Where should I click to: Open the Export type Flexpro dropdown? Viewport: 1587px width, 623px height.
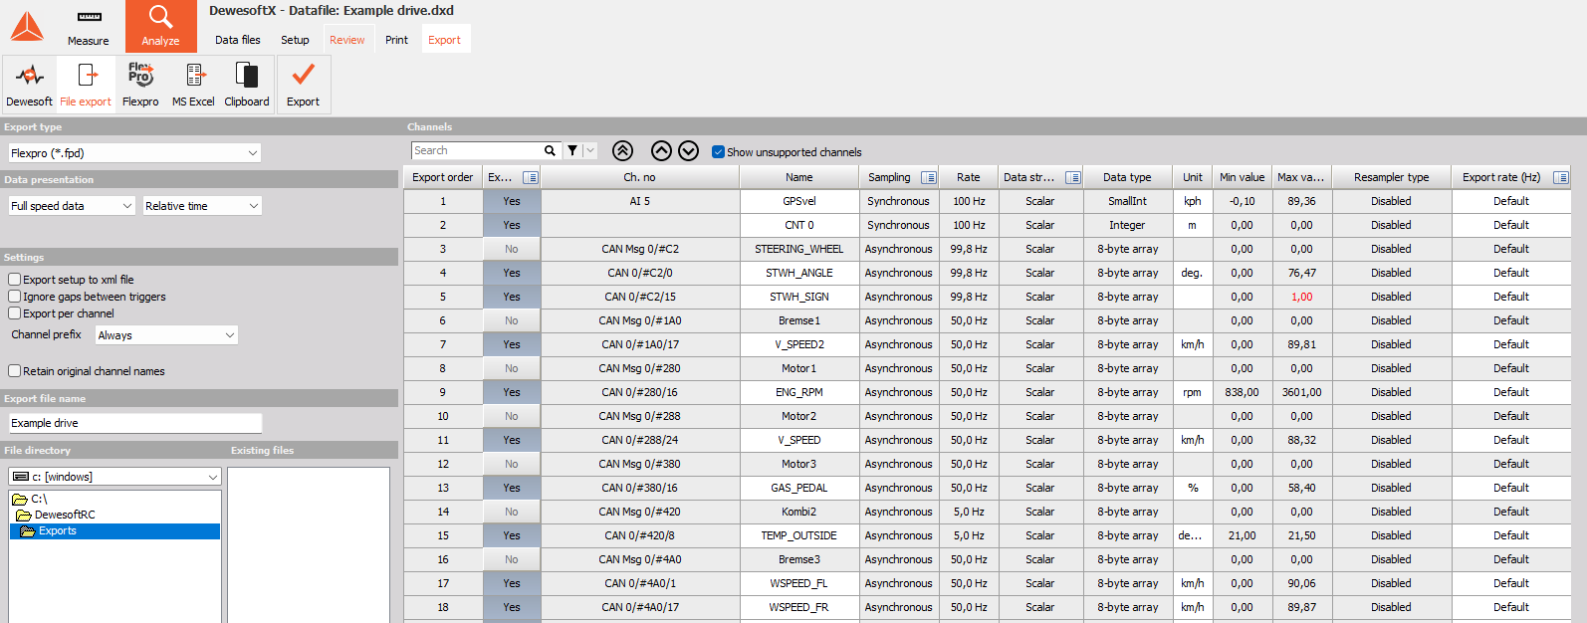[134, 153]
